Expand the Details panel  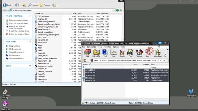click(x=30, y=66)
